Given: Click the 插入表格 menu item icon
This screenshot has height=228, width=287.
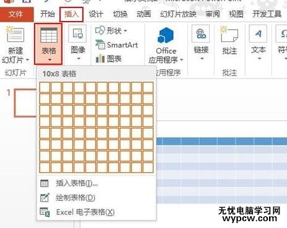Looking at the screenshot, I should point(45,184).
